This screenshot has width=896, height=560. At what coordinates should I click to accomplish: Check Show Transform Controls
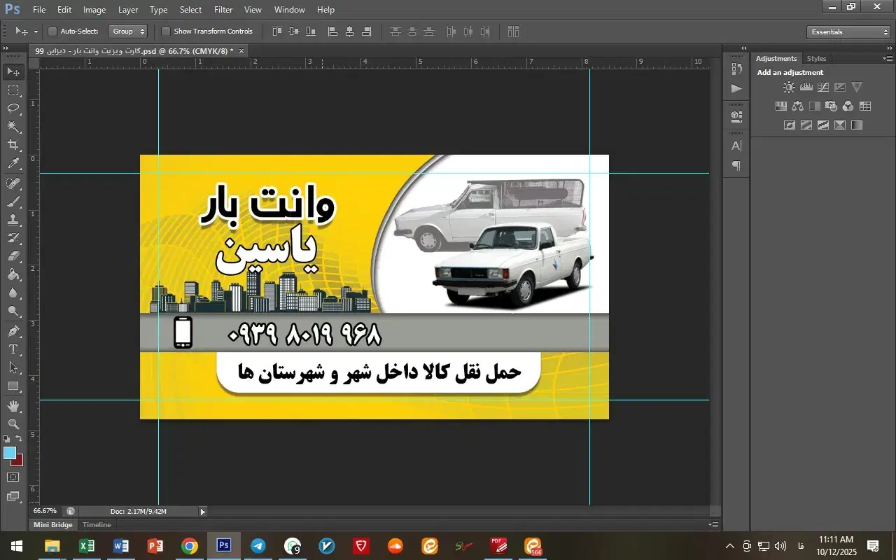[x=166, y=31]
